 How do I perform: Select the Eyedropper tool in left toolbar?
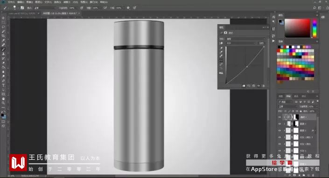[x=3, y=40]
